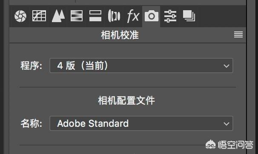Screen dimensions: 258x154
Task: Open the fx Effects panel
Action: 133,16
